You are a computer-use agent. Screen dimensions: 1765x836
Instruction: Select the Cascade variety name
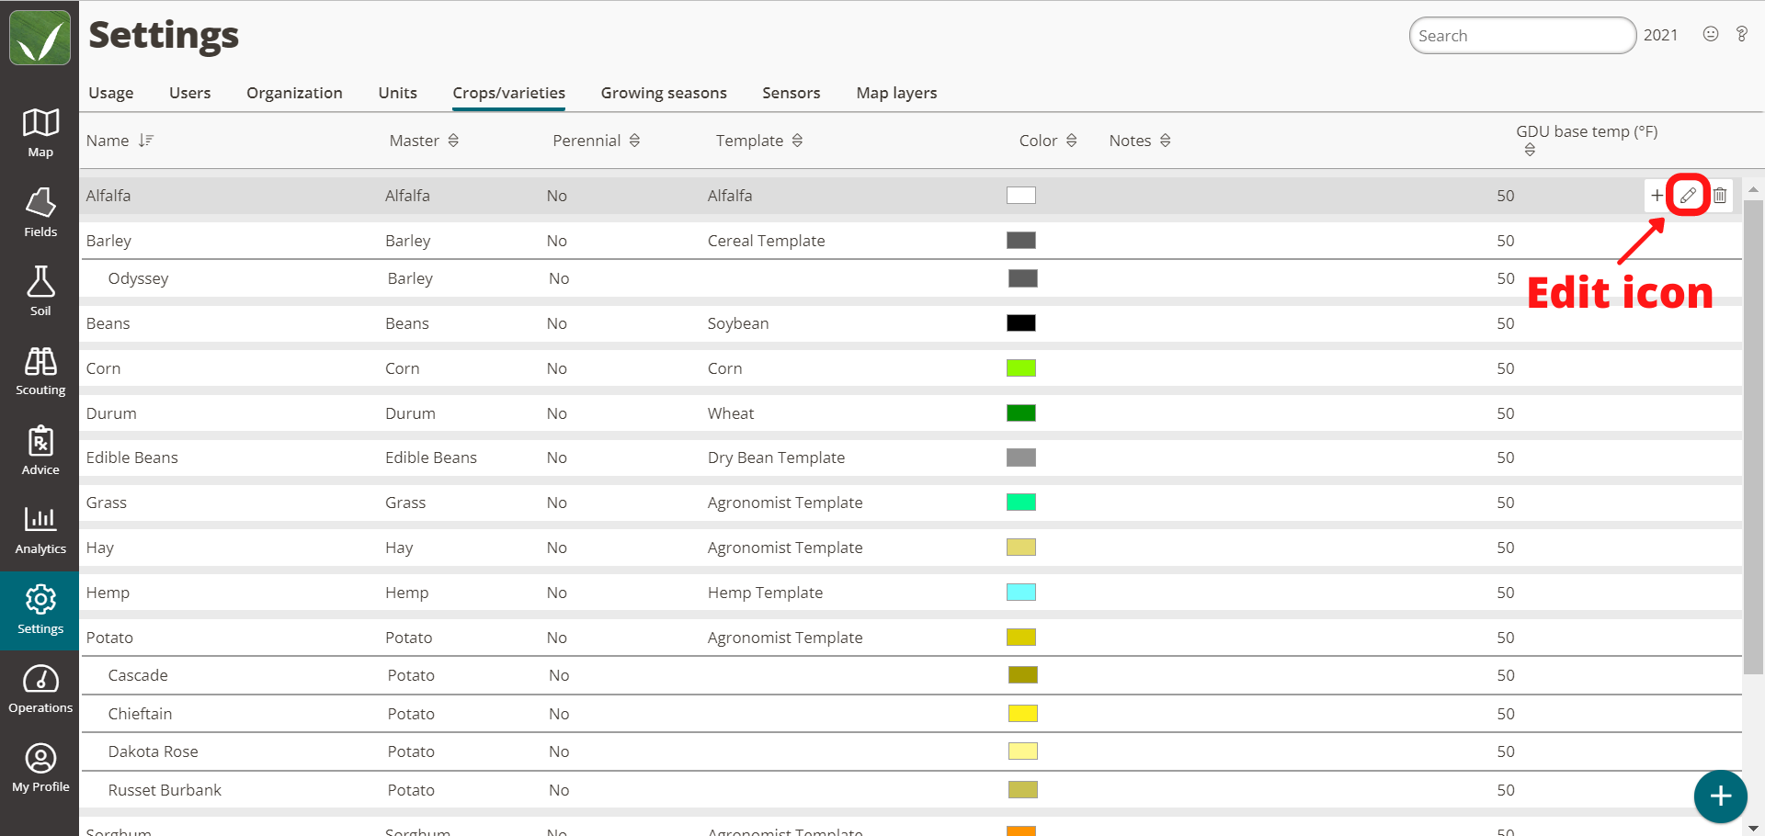point(138,675)
